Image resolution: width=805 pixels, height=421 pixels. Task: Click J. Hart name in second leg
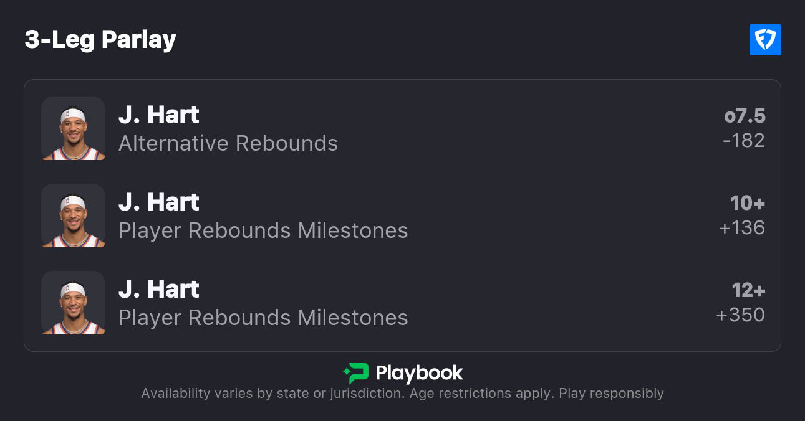point(159,202)
